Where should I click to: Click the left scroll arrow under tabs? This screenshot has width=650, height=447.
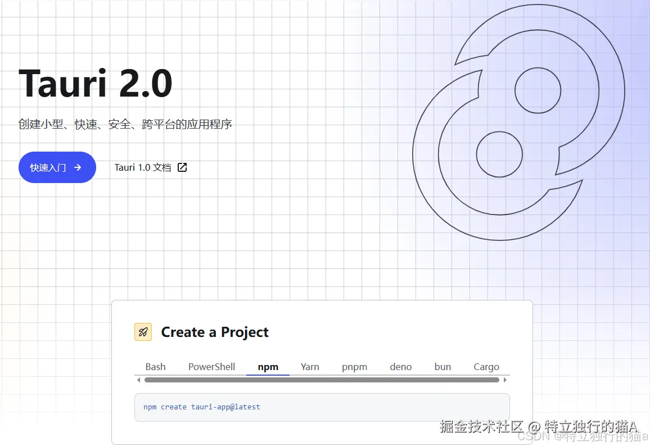coord(138,380)
